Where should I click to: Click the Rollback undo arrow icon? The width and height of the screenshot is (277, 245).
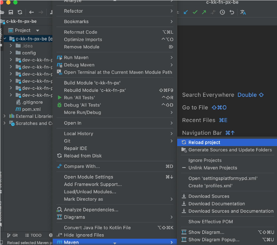point(231,12)
